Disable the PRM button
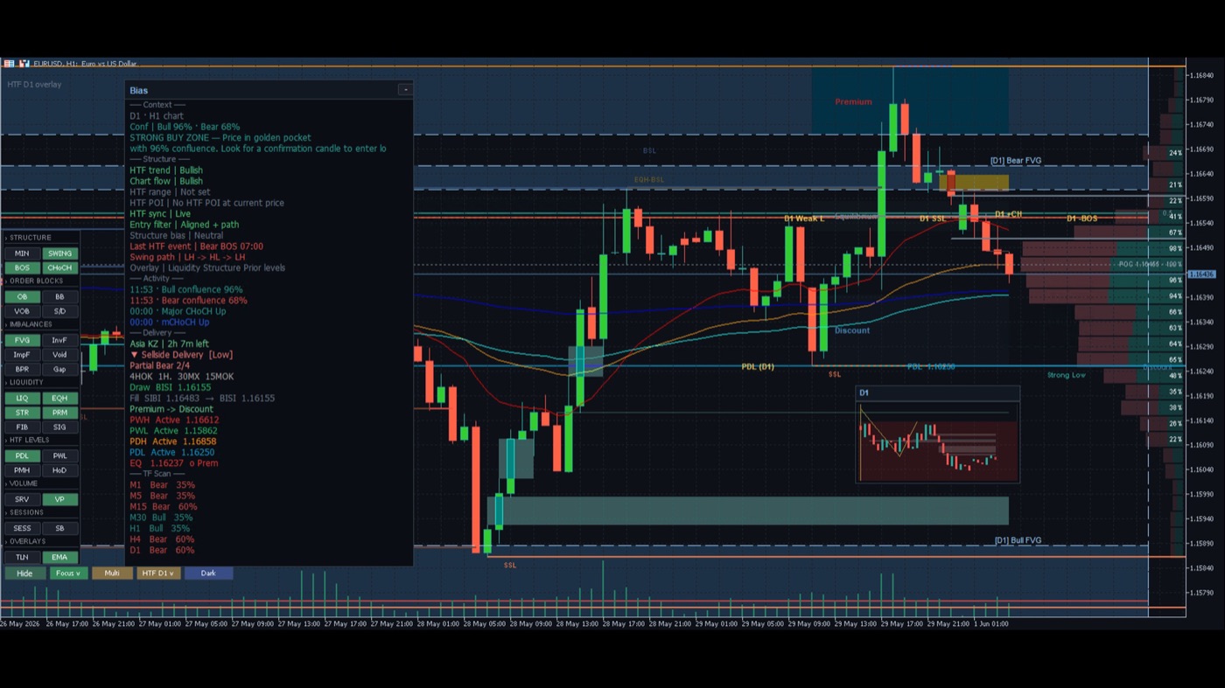 59,413
